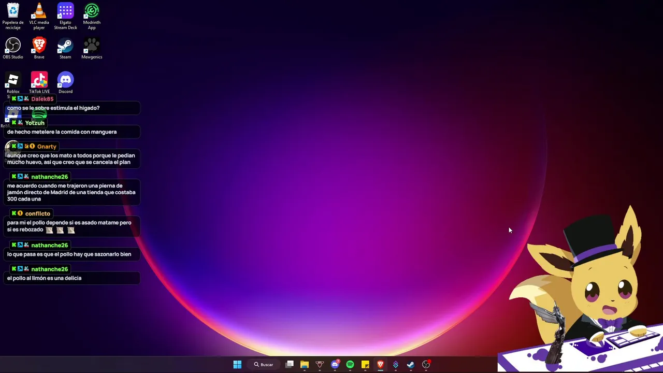
Task: Click message 'lo que pasa es que el pollo'
Action: click(69, 254)
